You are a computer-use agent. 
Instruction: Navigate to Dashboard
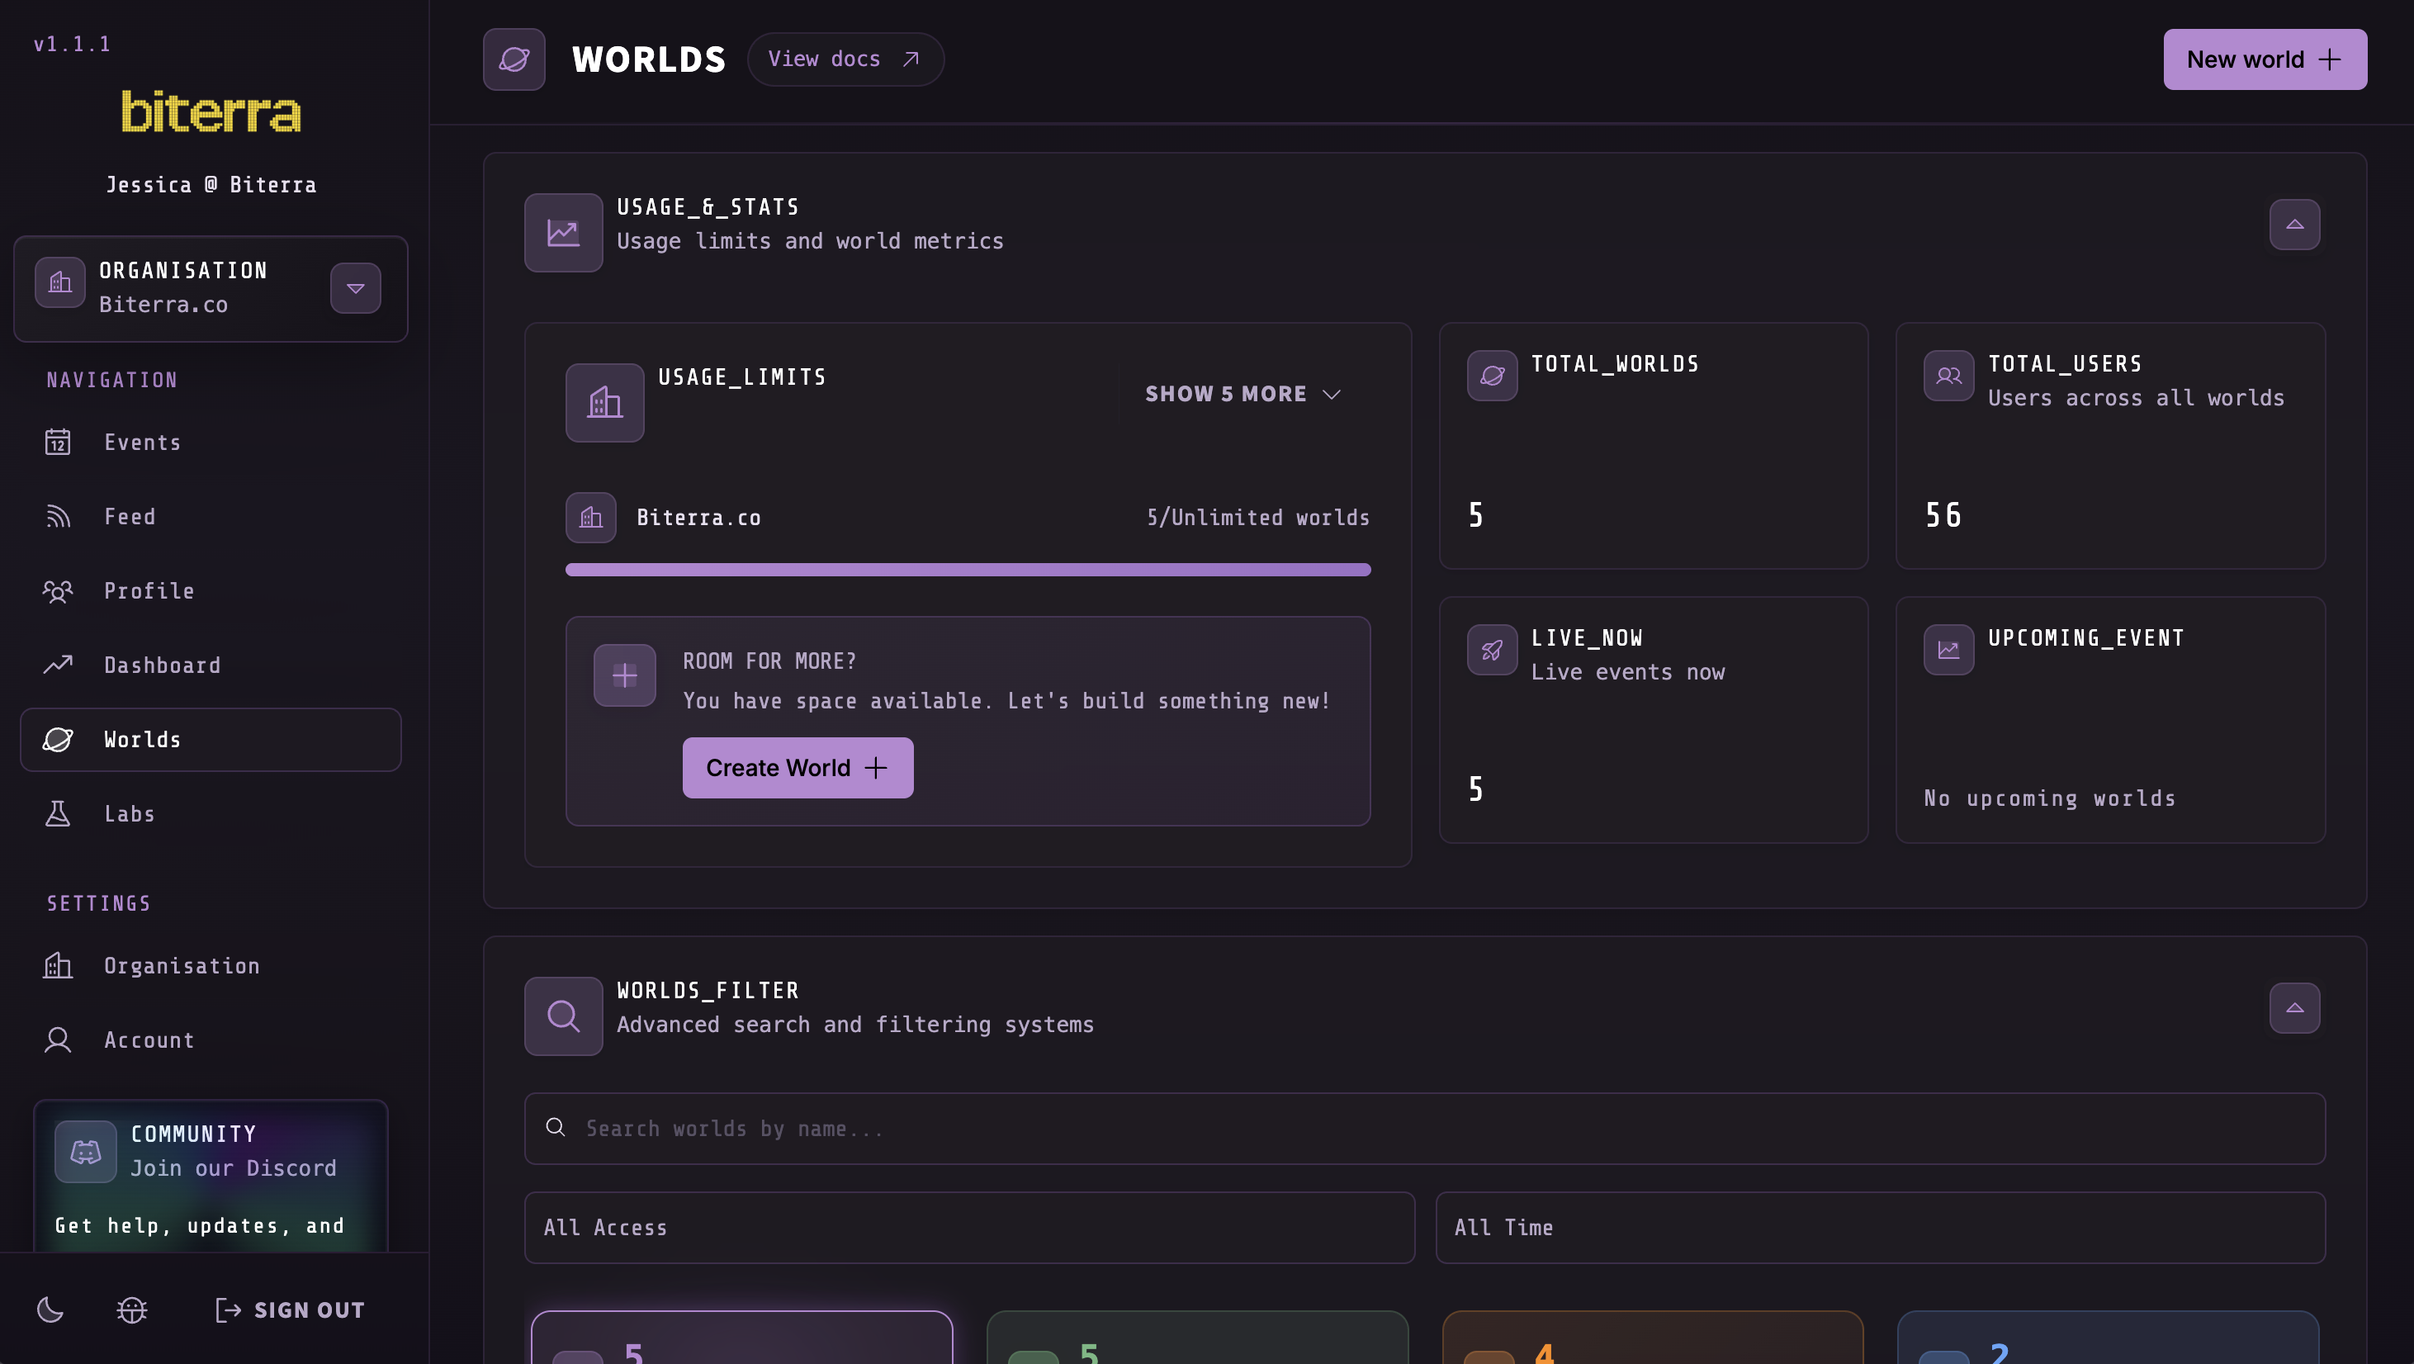click(211, 665)
